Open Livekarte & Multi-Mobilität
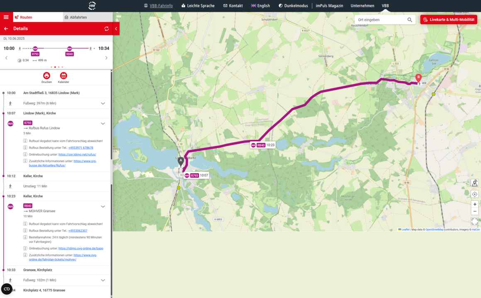The width and height of the screenshot is (481, 298). tap(449, 20)
